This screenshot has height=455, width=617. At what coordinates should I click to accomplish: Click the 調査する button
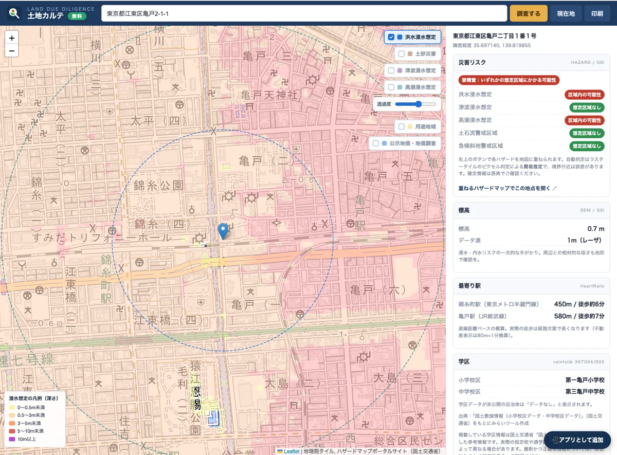coord(529,13)
